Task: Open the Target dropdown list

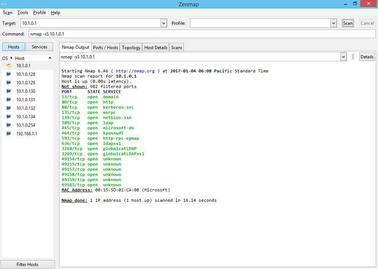Action: [164, 23]
